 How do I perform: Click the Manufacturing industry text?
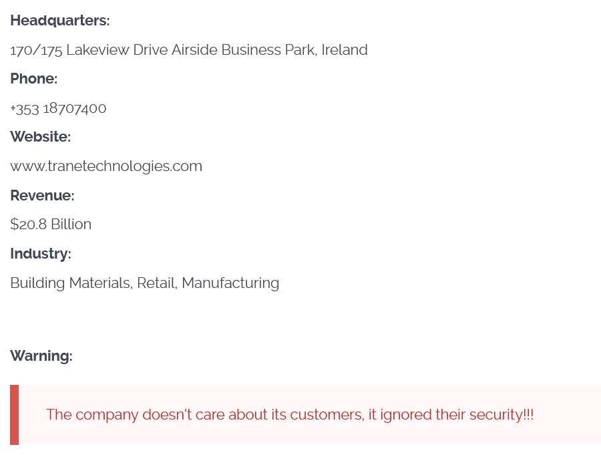[230, 283]
